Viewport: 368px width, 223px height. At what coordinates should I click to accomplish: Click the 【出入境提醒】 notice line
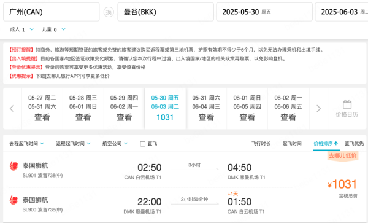click(x=147, y=58)
